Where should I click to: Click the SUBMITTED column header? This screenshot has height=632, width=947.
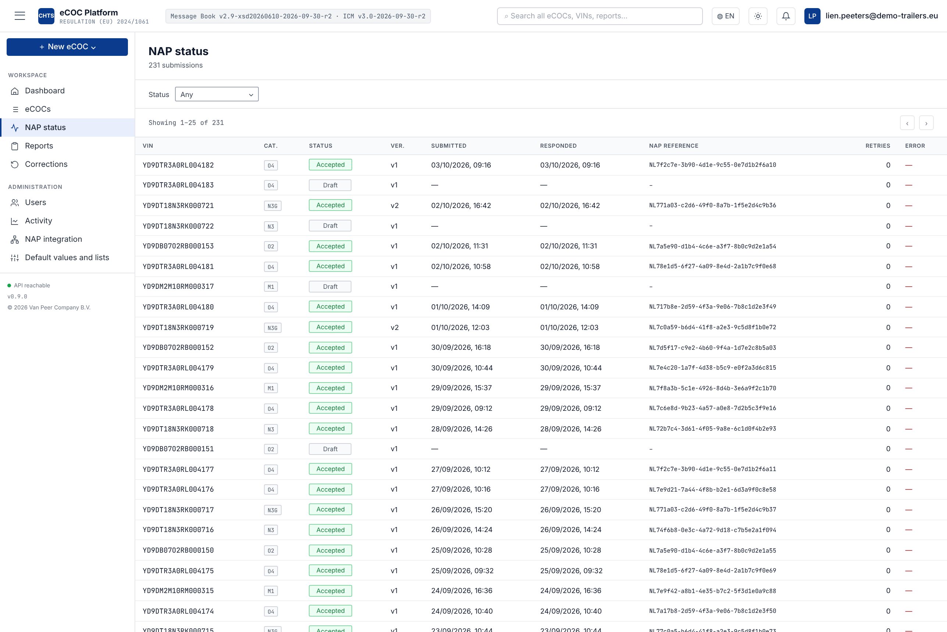[449, 146]
